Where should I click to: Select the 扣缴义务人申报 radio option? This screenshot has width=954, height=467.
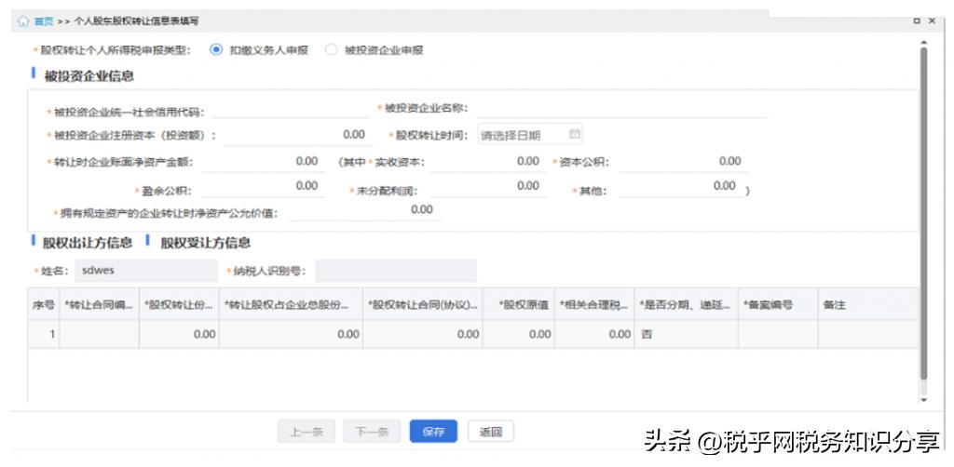coord(216,50)
